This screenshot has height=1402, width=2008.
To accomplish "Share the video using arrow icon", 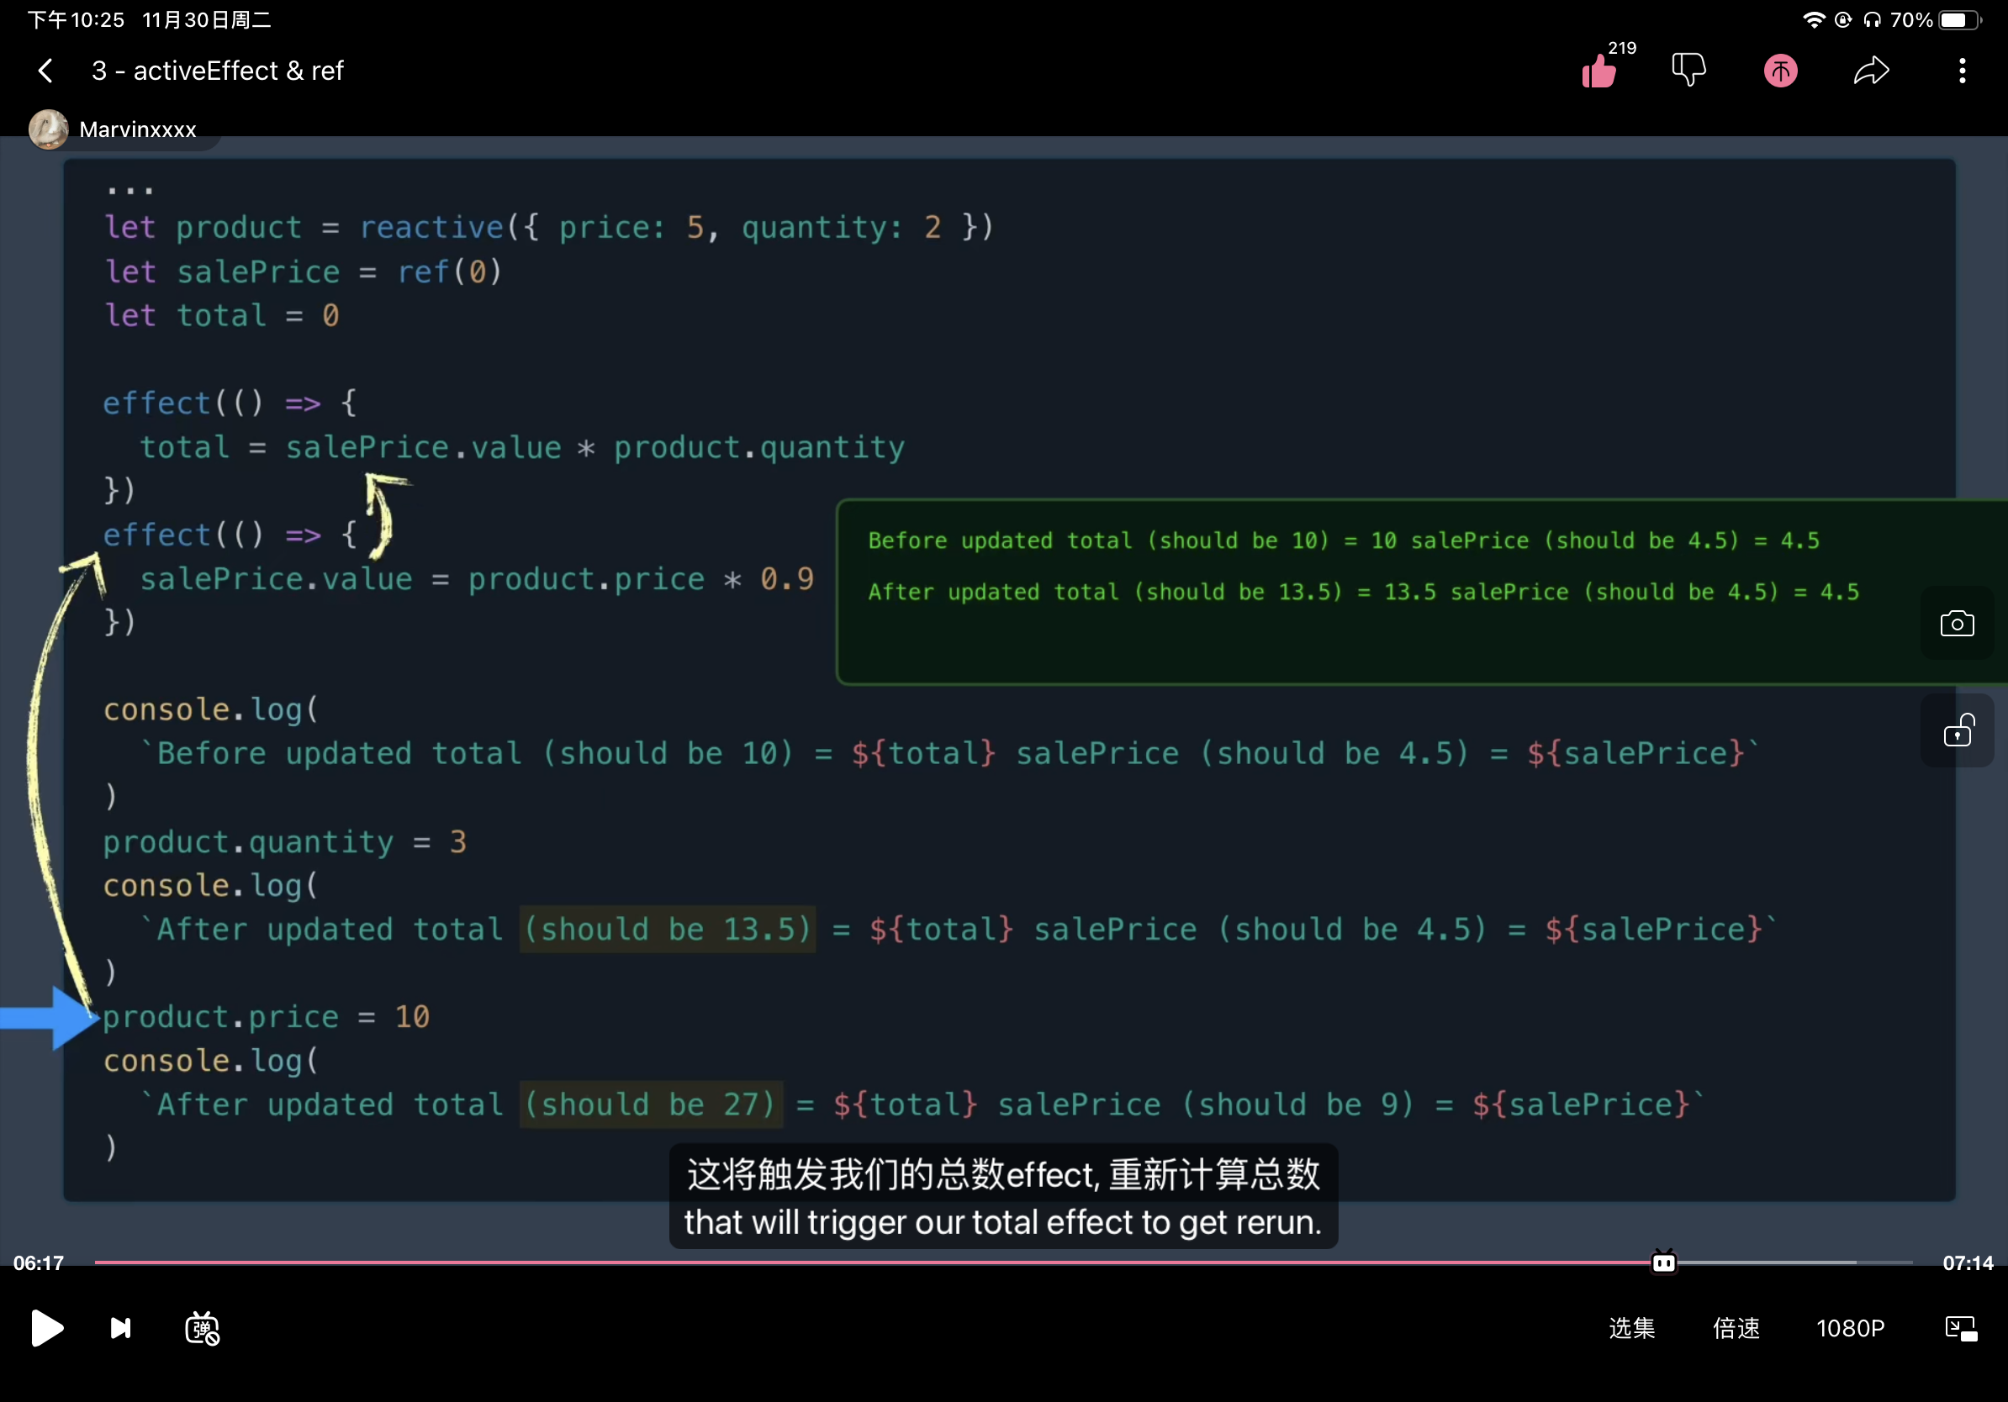I will [1871, 71].
